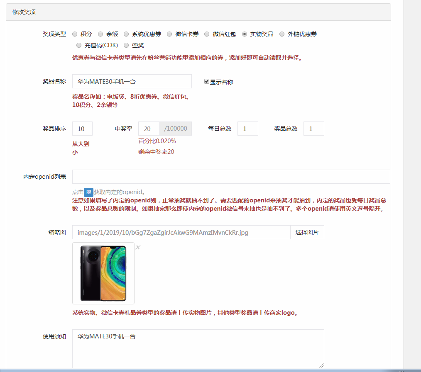
Task: Click the Huawei phone thumbnail image
Action: (103, 273)
